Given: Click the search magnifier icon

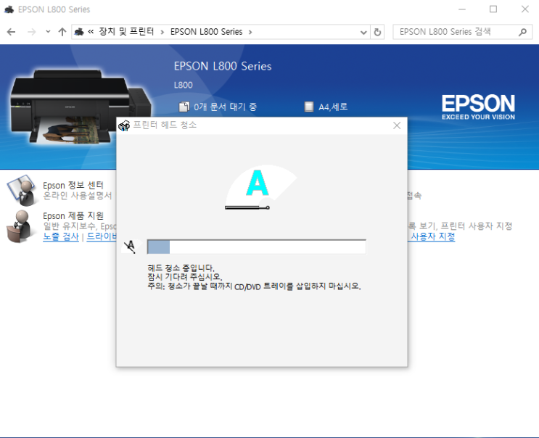Looking at the screenshot, I should click(523, 33).
